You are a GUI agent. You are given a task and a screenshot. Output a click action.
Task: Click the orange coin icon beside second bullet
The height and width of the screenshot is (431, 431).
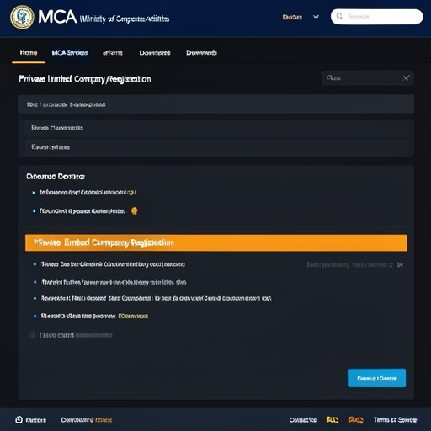[135, 210]
